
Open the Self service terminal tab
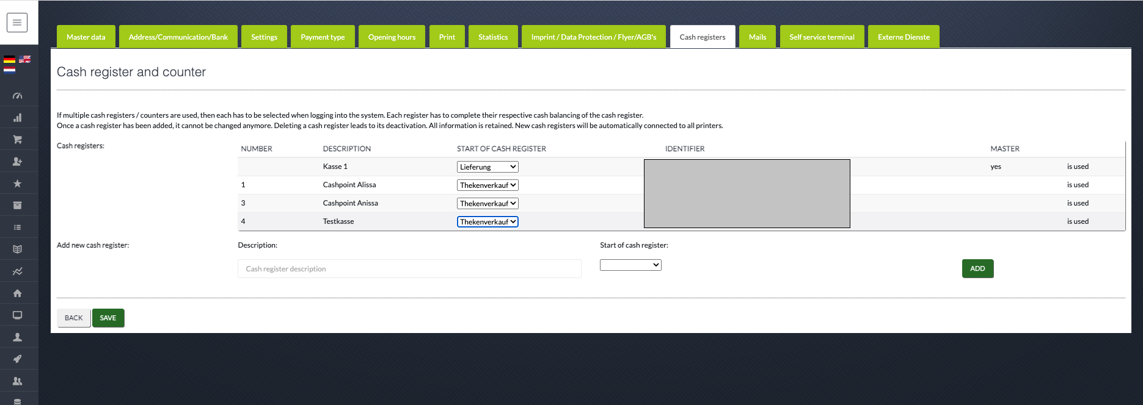(822, 37)
